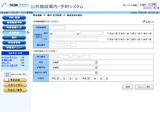Image resolution: width=160 pixels, height=120 pixels.
Task: Click the first 電話番号 field
Action: tap(54, 45)
